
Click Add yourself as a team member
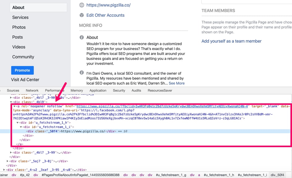click(x=231, y=41)
